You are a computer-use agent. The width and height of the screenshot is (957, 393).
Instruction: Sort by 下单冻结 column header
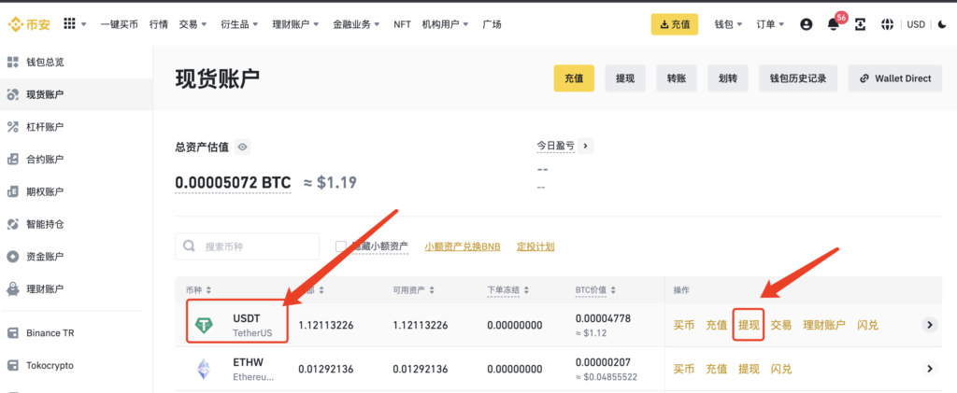508,290
